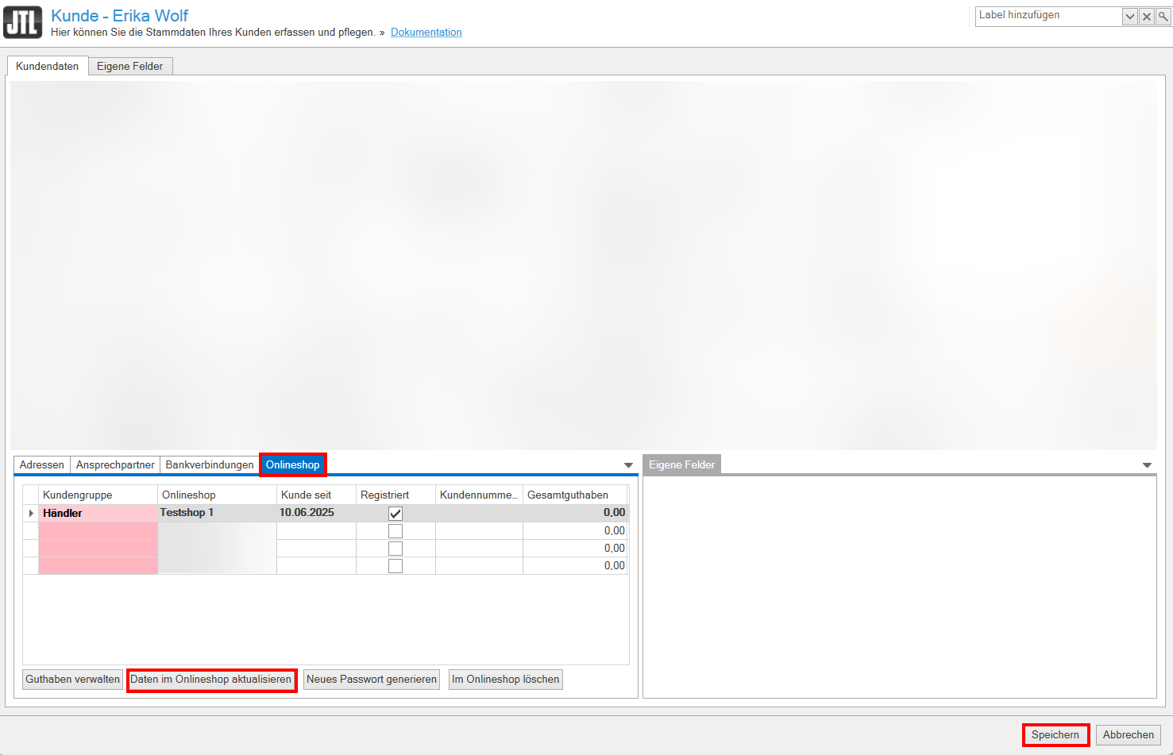Image resolution: width=1173 pixels, height=755 pixels.
Task: Open the dropdown triangle of right Eigene Felder panel
Action: coord(1147,465)
